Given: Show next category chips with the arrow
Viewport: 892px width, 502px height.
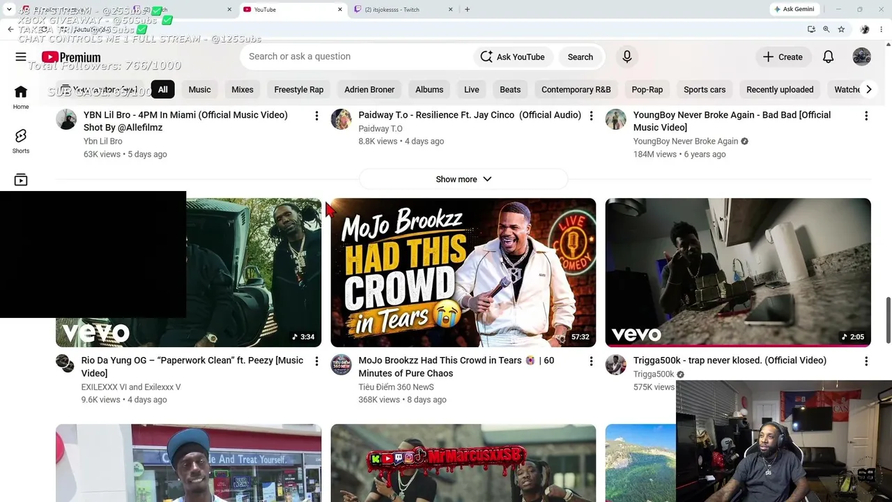Looking at the screenshot, I should coord(868,89).
